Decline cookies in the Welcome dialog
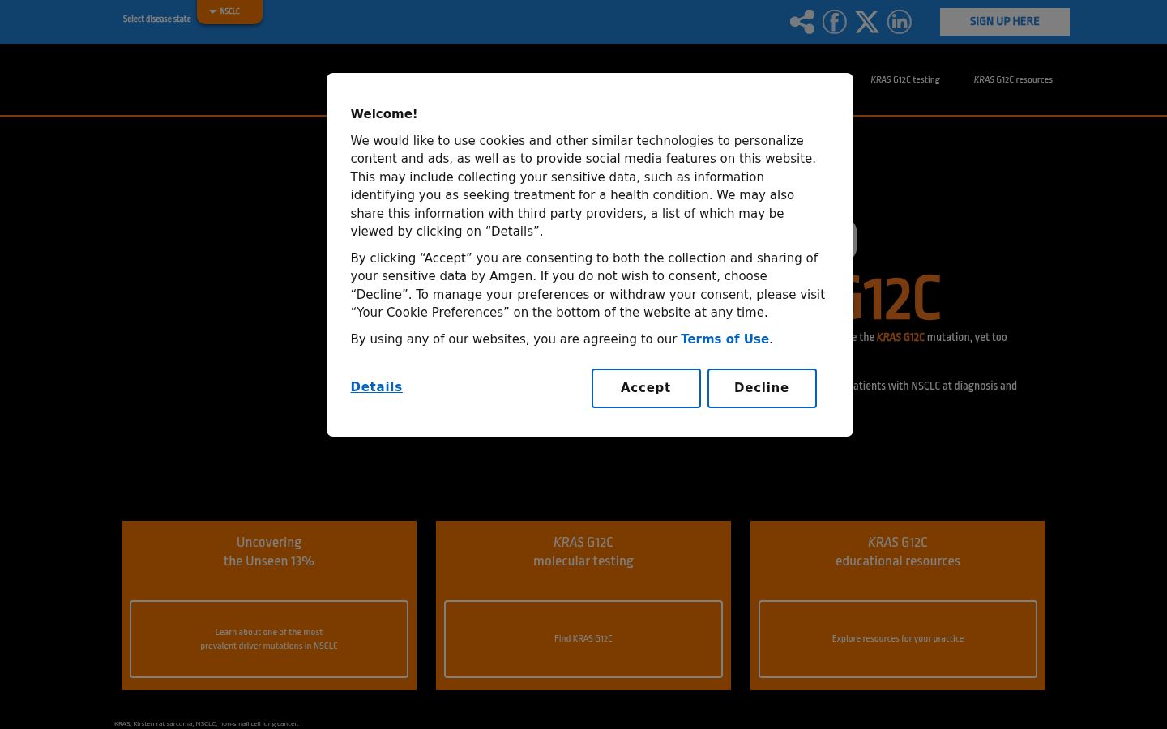Image resolution: width=1167 pixels, height=729 pixels. tap(762, 388)
